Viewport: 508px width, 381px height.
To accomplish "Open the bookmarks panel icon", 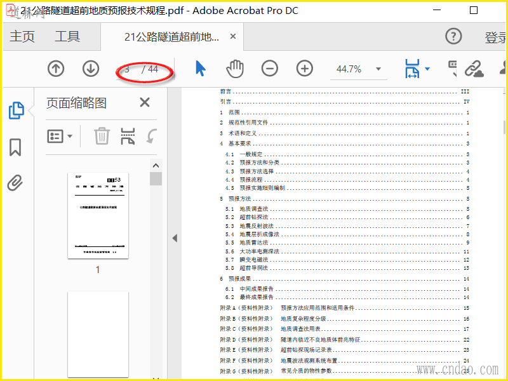I will pos(15,147).
